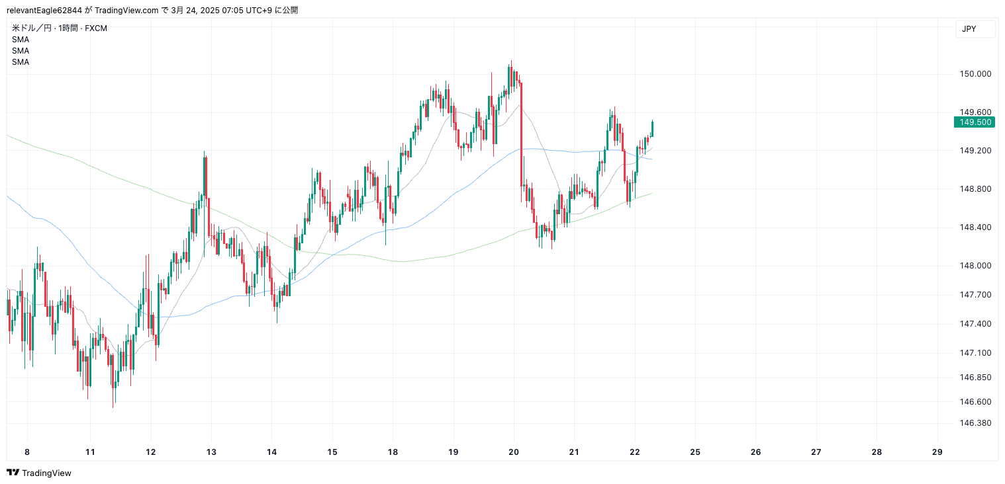Open the JPY currency selector
Image resolution: width=1005 pixels, height=484 pixels.
[975, 29]
